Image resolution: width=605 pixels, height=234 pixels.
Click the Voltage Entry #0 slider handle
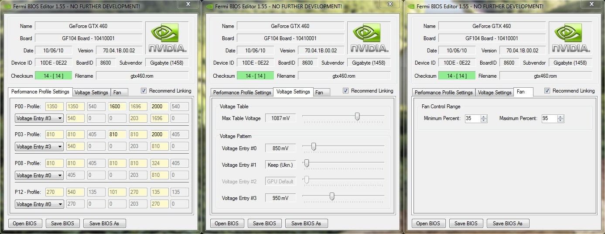[313, 147]
